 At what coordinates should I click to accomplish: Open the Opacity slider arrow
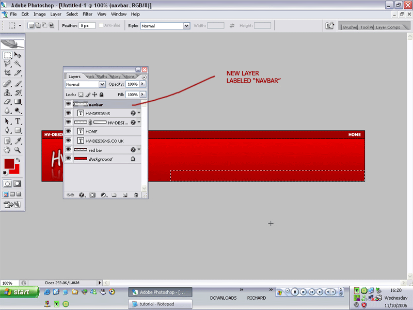142,84
